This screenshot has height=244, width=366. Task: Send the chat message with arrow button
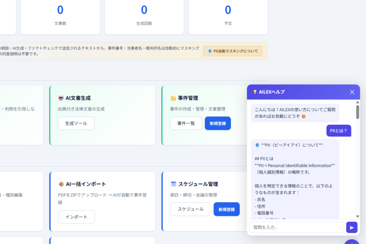pos(352,227)
